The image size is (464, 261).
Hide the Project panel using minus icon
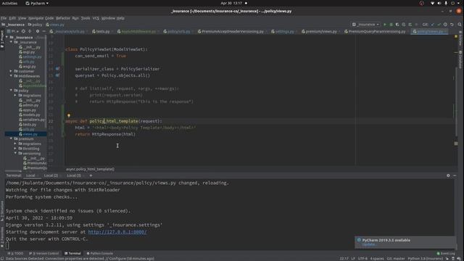(43, 31)
